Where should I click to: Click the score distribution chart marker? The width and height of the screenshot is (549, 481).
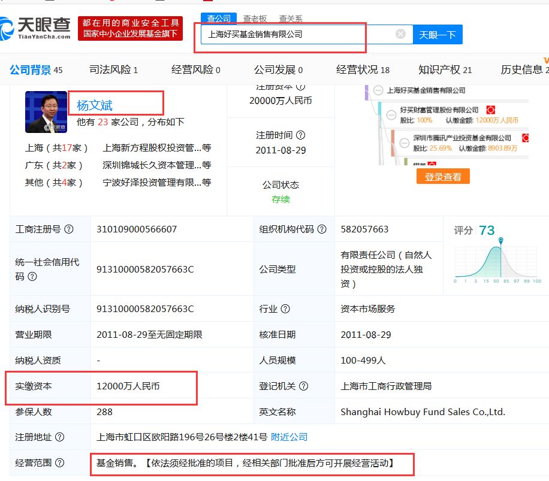pyautogui.click(x=500, y=240)
